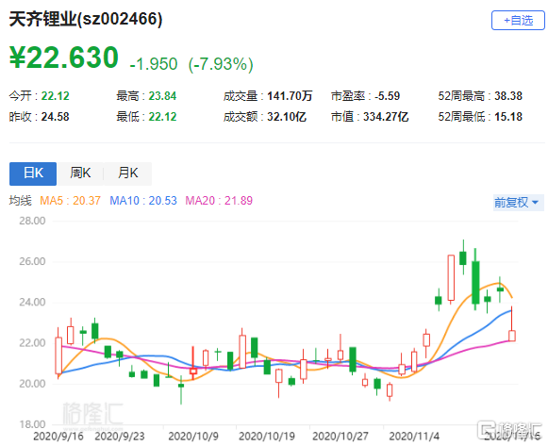The image size is (548, 446).
Task: Click the 最高 value 23.84
Action: pyautogui.click(x=162, y=95)
